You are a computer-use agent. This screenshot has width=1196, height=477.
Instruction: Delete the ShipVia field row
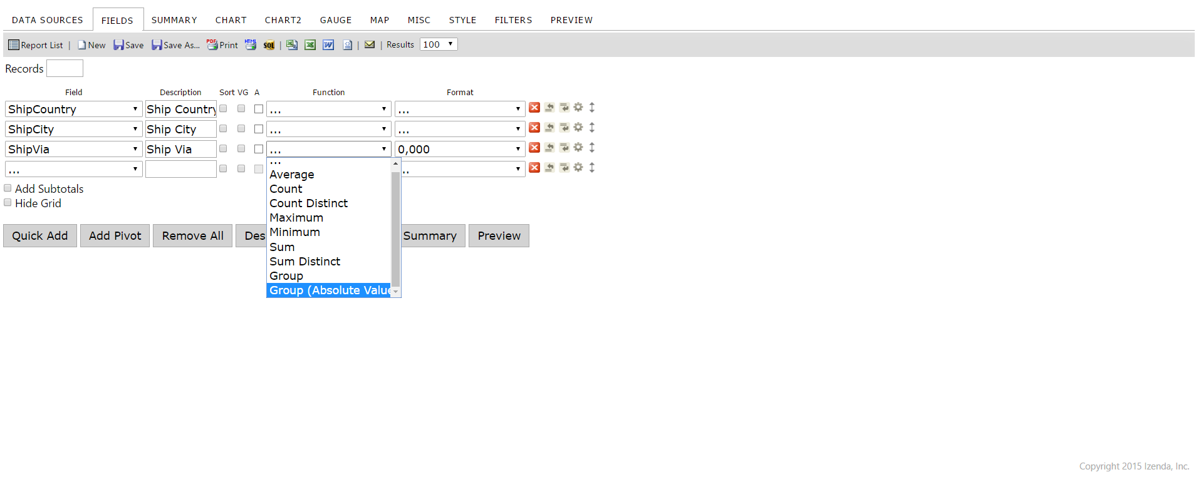(x=534, y=148)
